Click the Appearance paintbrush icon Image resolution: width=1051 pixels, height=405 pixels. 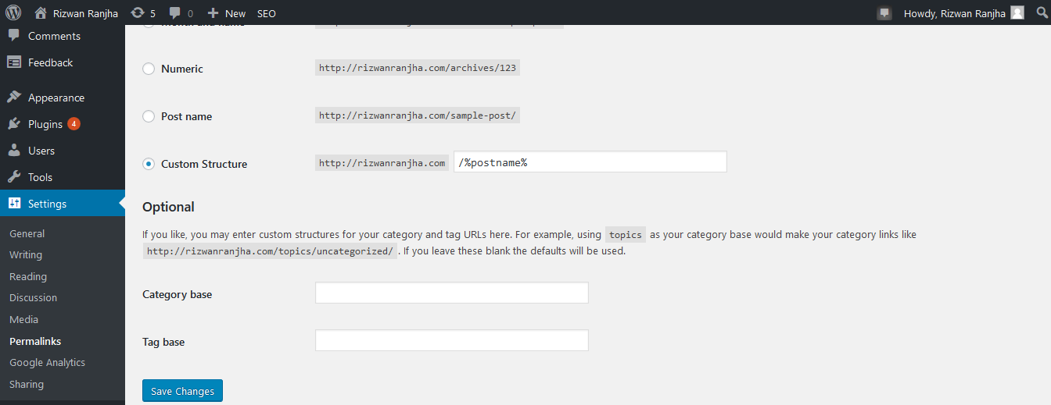14,98
